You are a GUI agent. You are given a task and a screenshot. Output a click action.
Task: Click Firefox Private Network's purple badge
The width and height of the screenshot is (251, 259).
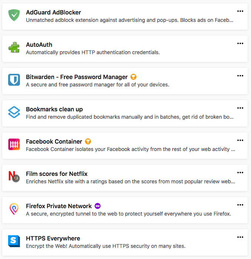point(98,206)
